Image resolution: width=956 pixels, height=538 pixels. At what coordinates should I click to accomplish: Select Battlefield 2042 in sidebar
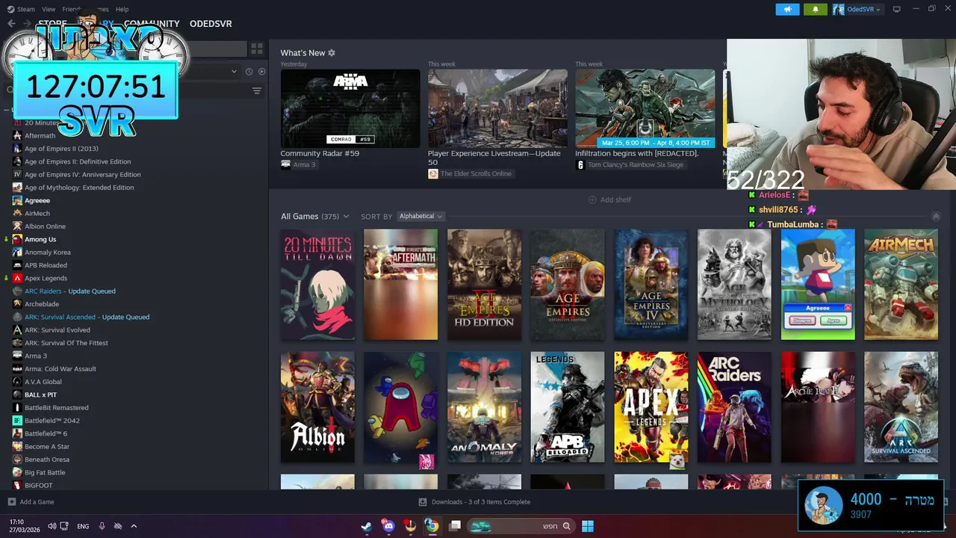click(x=52, y=421)
